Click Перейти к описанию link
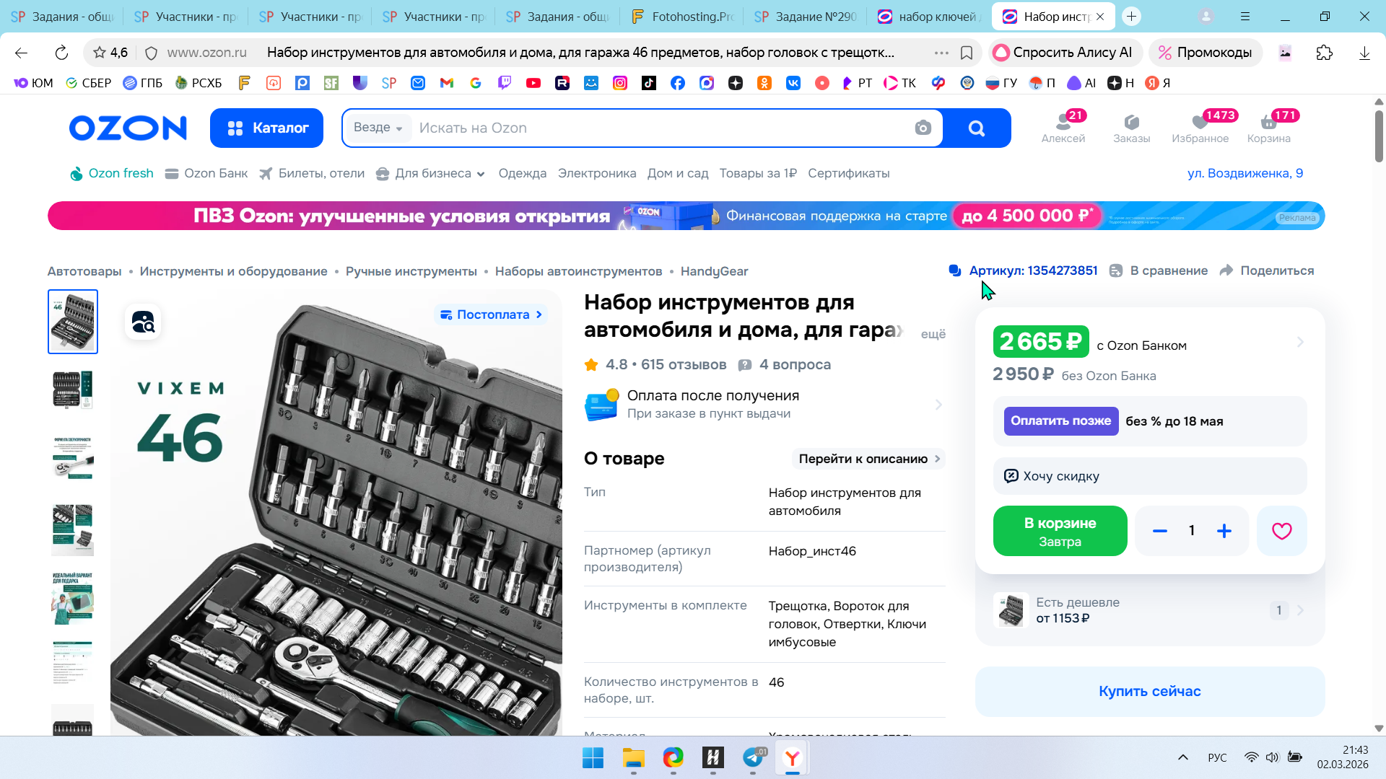Screen dimensions: 1386x779 pos(868,459)
